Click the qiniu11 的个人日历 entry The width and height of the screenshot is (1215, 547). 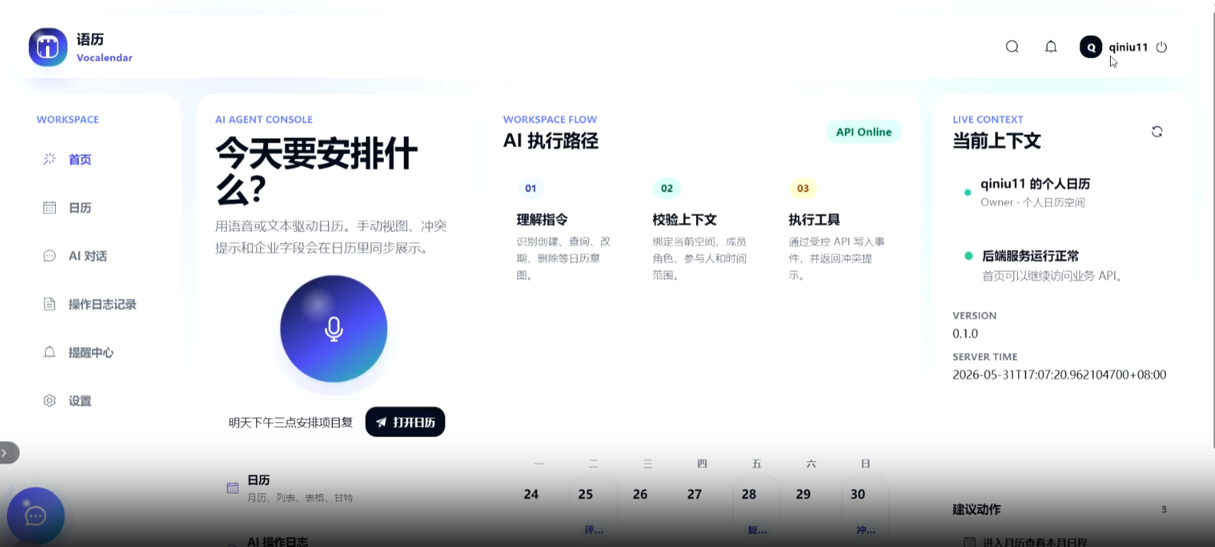(x=1035, y=192)
